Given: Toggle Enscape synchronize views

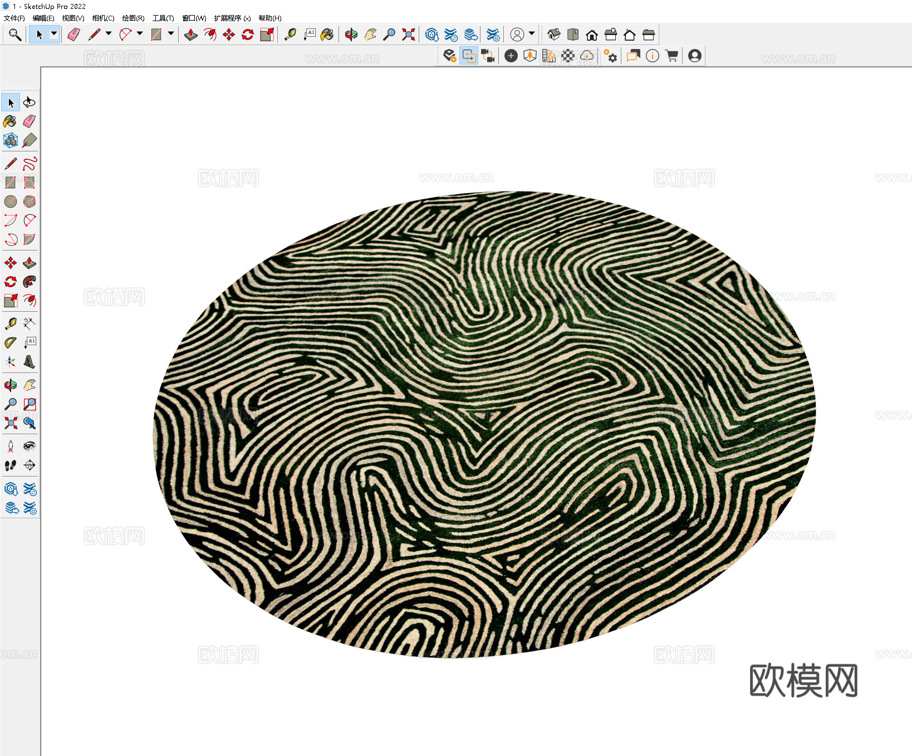Looking at the screenshot, I should [x=488, y=56].
